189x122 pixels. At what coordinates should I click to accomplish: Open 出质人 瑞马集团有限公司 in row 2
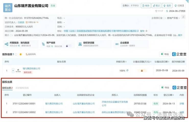pos(54,112)
